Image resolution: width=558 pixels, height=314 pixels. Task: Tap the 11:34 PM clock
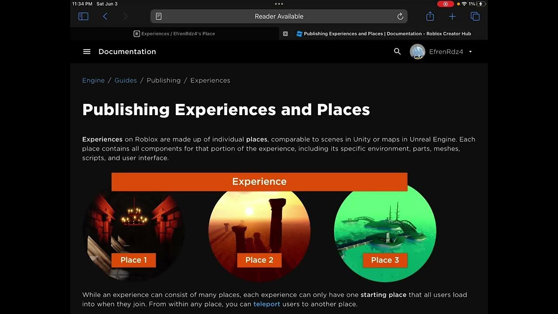coord(82,4)
